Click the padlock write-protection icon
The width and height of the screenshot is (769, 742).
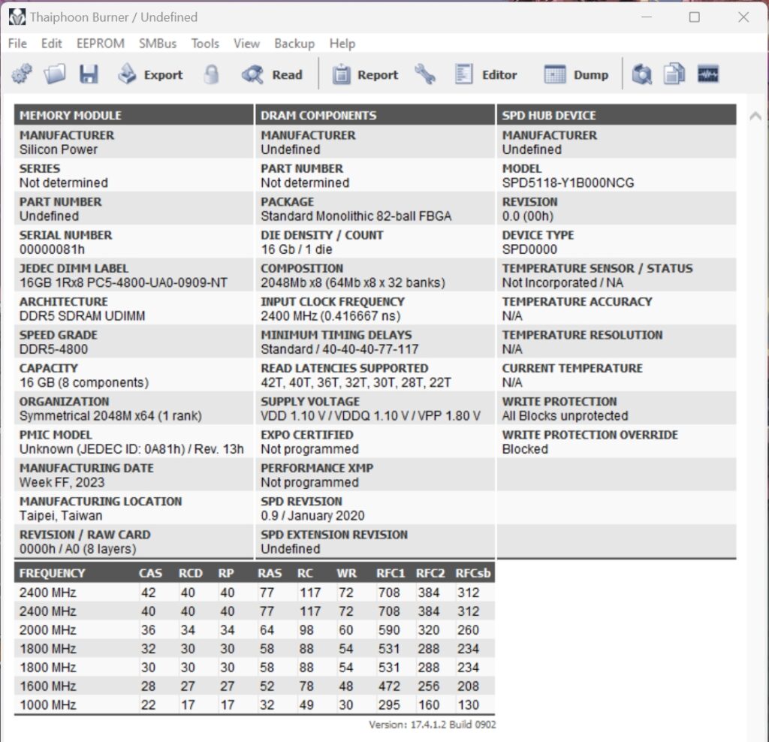[211, 74]
